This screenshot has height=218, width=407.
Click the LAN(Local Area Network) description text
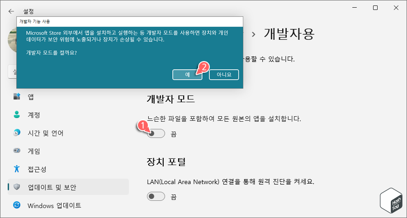[x=231, y=181]
